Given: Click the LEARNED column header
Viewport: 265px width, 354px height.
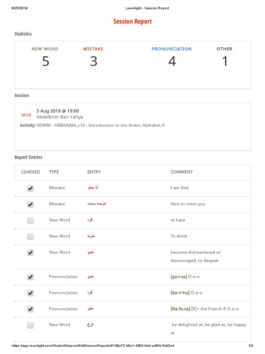Looking at the screenshot, I should point(30,172).
